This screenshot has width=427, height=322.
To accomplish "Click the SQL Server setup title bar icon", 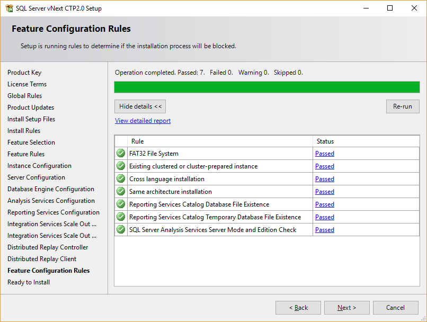I will [9, 8].
